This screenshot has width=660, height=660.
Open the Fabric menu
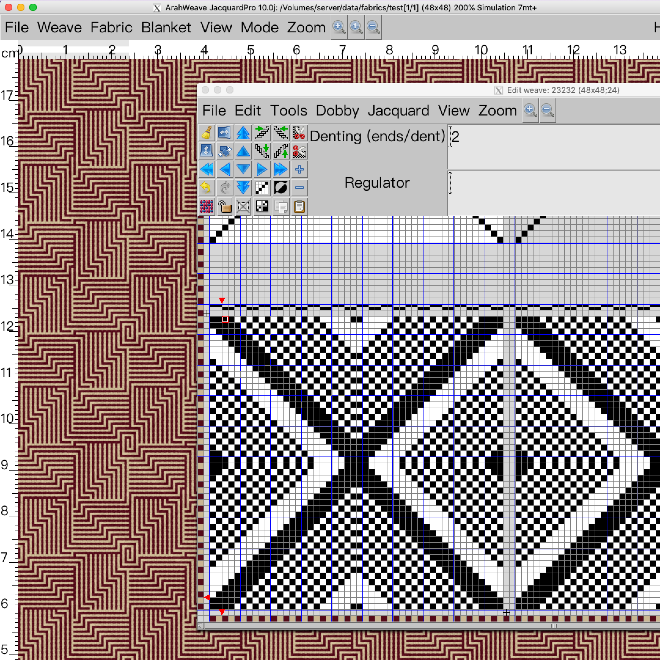click(x=111, y=27)
